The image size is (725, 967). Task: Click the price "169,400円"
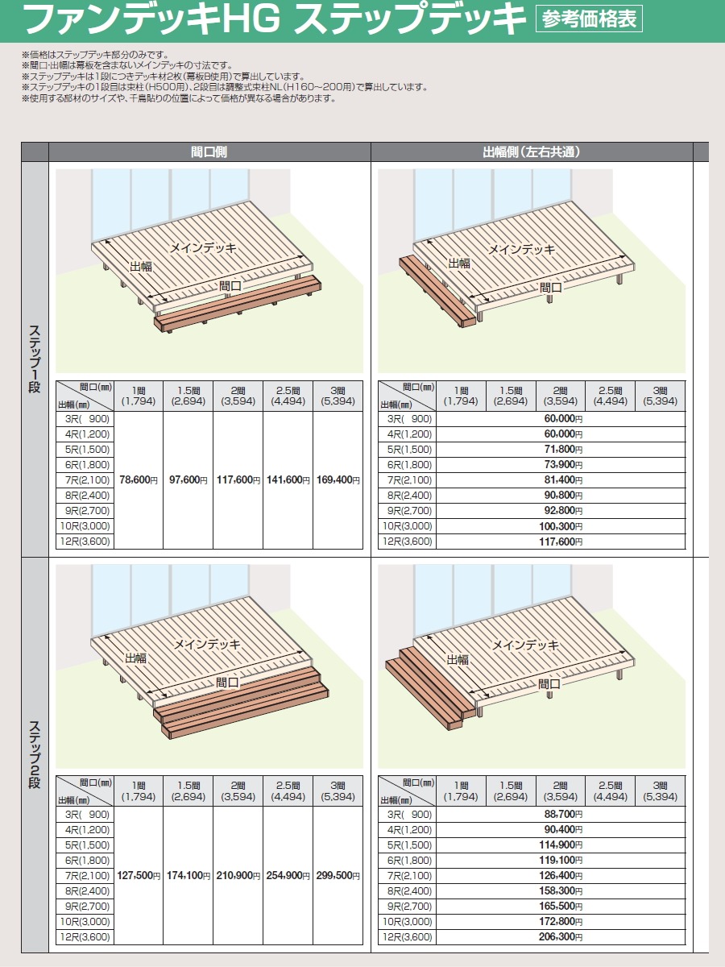coord(338,480)
